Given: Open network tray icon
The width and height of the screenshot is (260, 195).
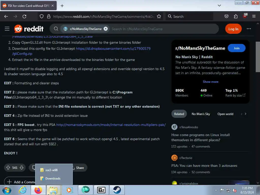Looking at the screenshot, I should (x=228, y=190).
